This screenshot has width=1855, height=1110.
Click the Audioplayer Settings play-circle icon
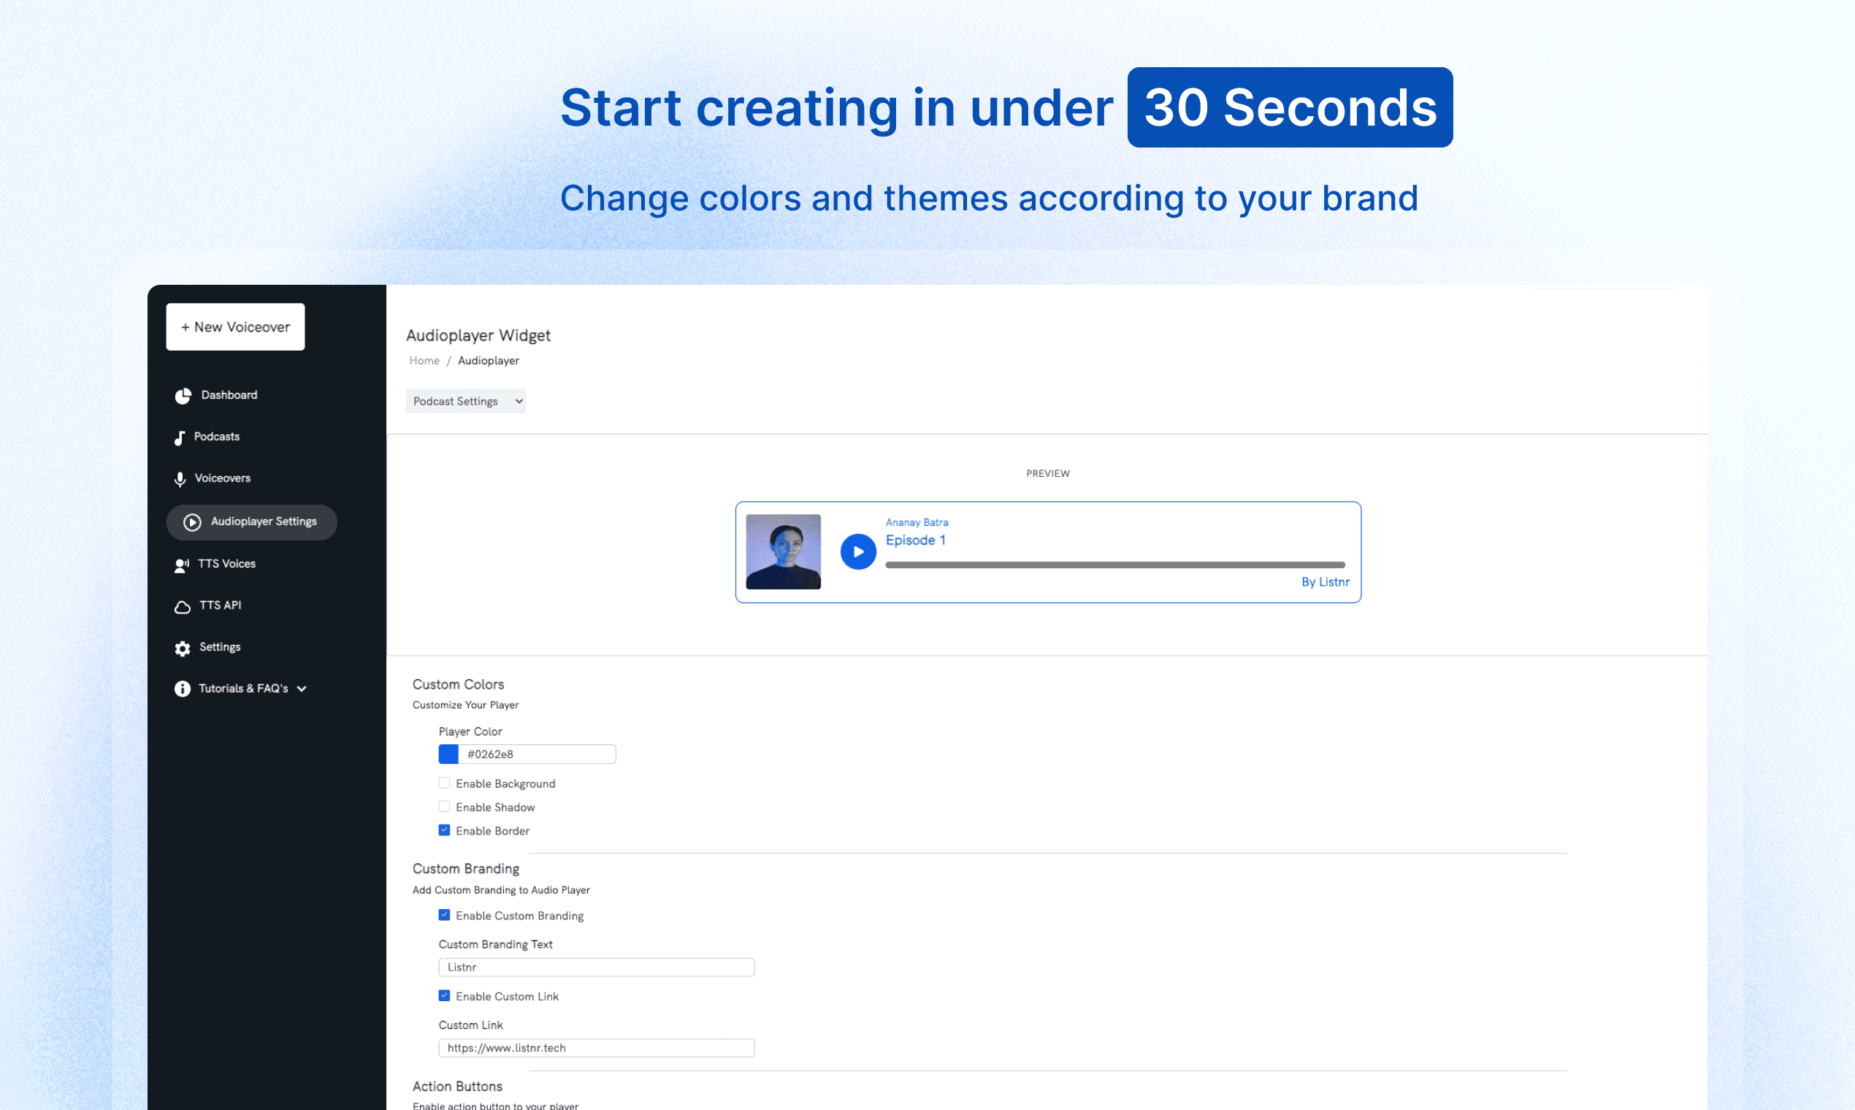click(192, 522)
